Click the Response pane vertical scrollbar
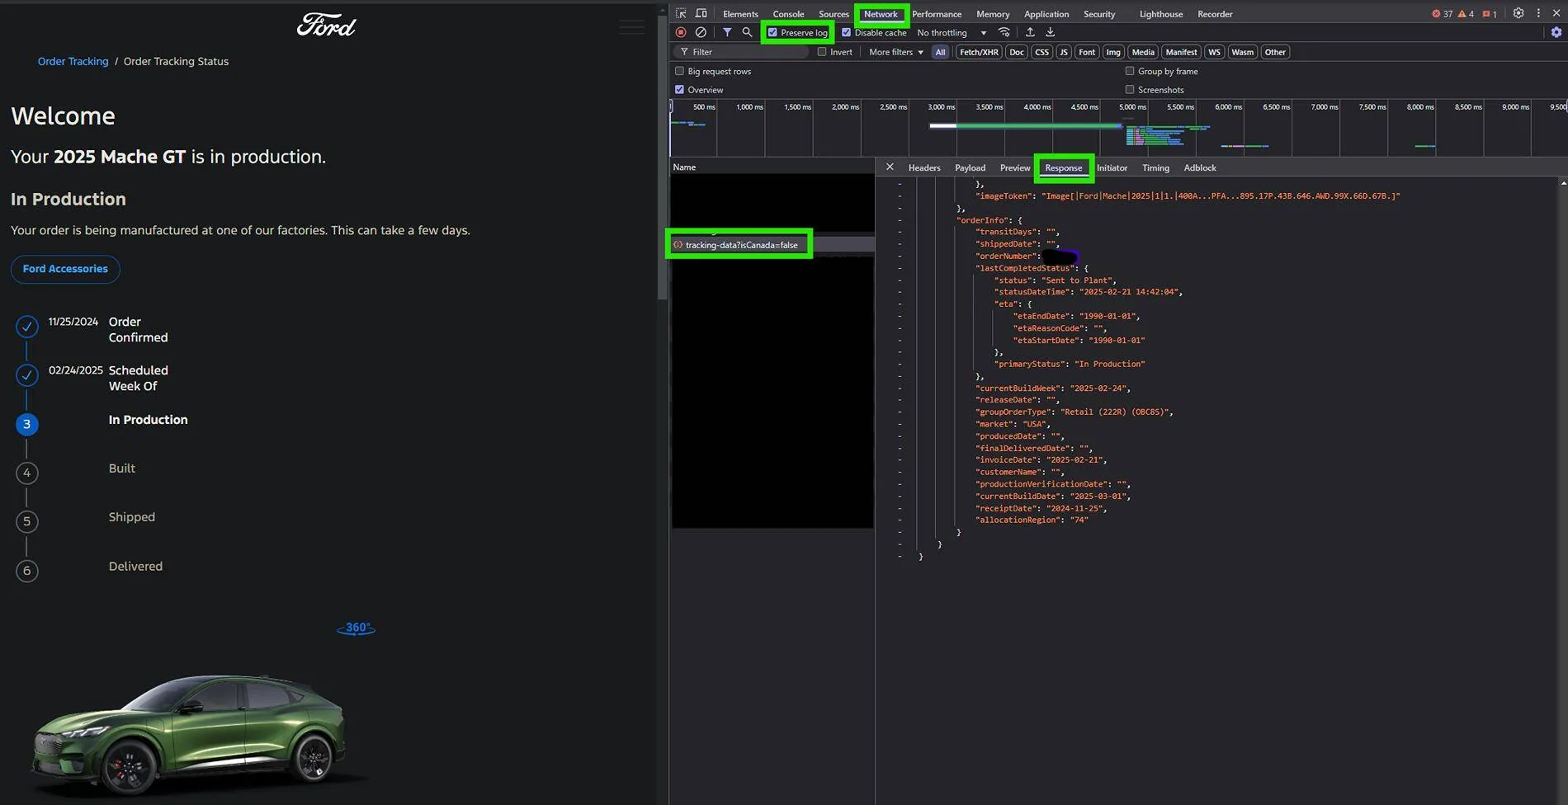This screenshot has width=1568, height=805. pyautogui.click(x=1563, y=491)
